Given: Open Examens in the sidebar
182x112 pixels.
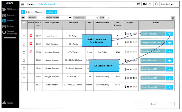Looking at the screenshot, I should [x=8, y=15].
